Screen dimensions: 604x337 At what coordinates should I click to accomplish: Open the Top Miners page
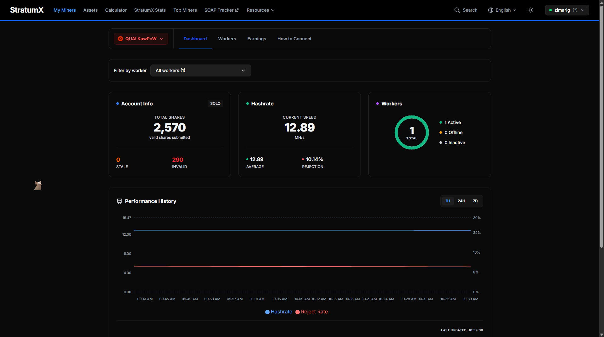pos(185,10)
